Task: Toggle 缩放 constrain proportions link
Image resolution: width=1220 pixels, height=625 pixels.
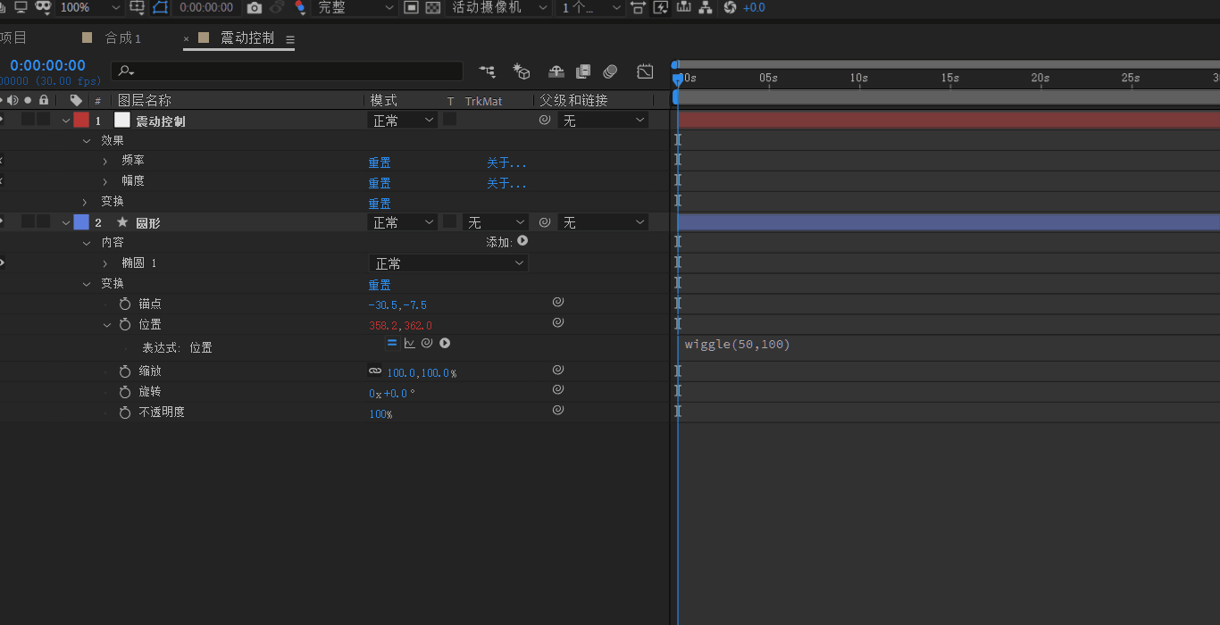Action: tap(375, 371)
